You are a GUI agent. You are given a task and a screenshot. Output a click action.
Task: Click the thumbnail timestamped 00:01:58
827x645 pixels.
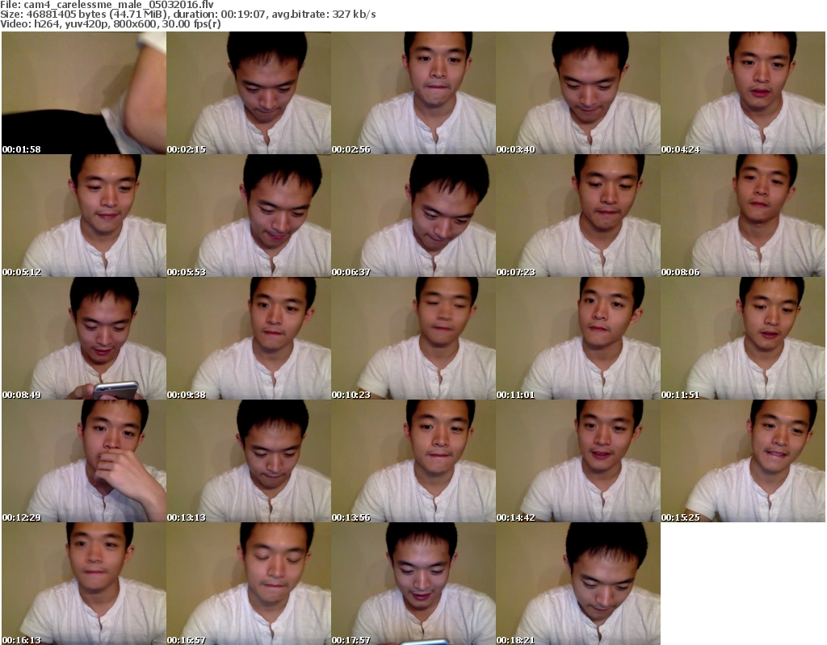pos(84,93)
